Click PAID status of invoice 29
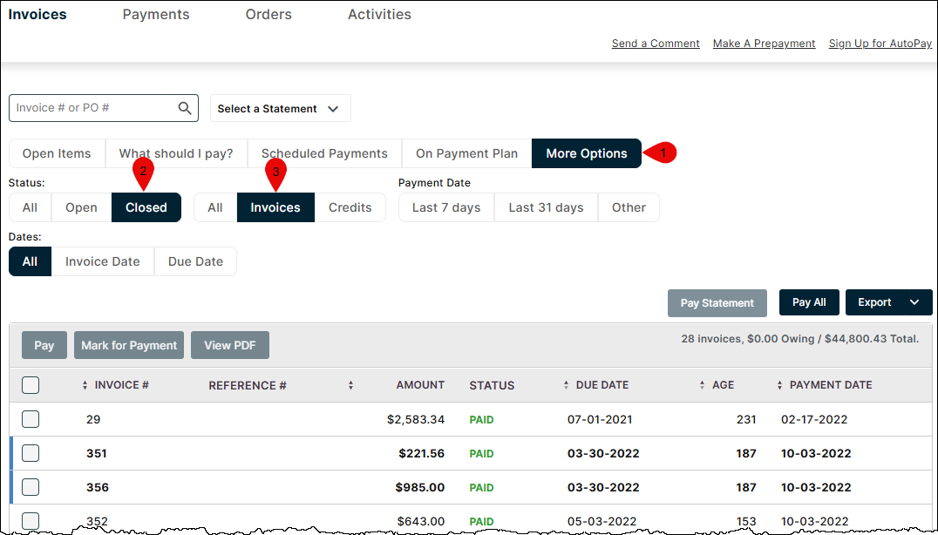 click(481, 420)
